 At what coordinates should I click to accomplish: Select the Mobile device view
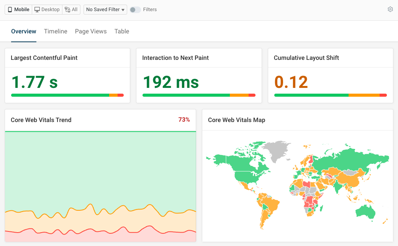pyautogui.click(x=18, y=10)
